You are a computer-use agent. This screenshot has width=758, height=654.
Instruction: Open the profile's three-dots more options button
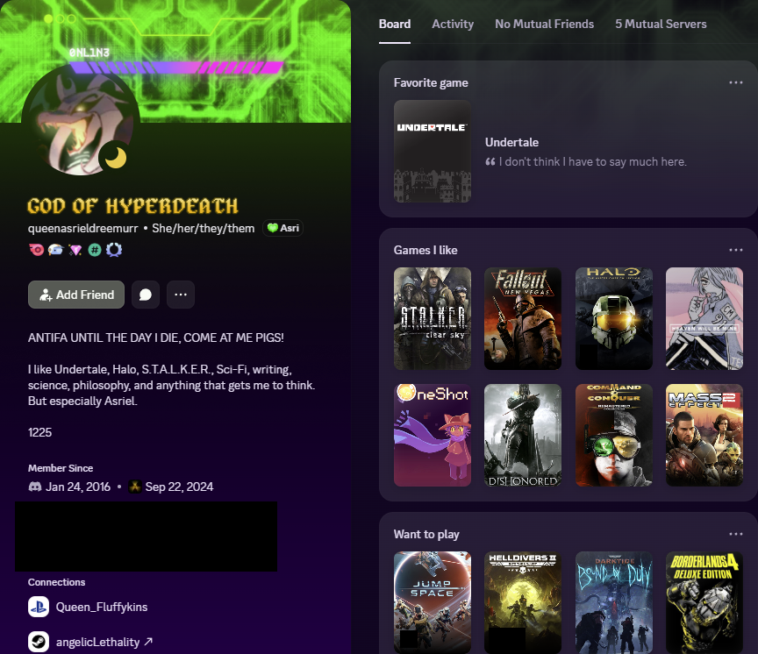180,295
